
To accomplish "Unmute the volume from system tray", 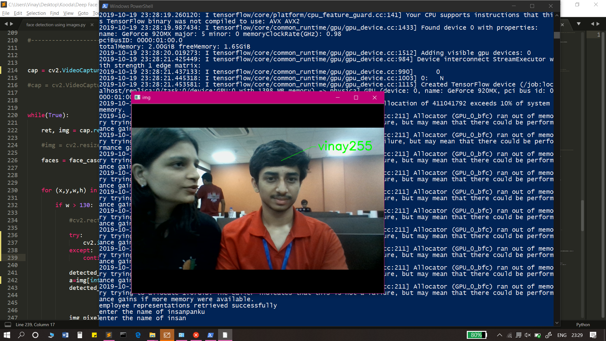I will click(528, 335).
